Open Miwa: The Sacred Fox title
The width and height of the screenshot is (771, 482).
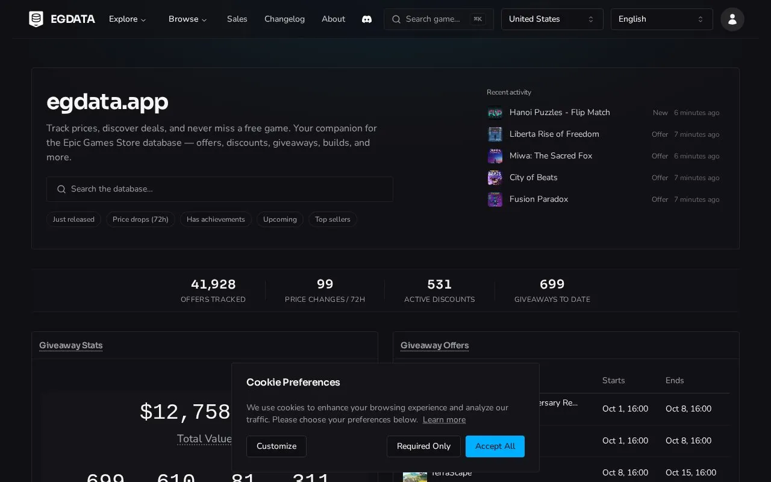(551, 156)
